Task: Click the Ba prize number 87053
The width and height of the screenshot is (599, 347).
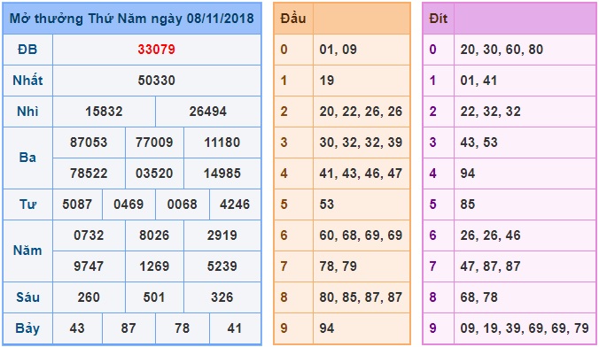Action: [x=89, y=142]
